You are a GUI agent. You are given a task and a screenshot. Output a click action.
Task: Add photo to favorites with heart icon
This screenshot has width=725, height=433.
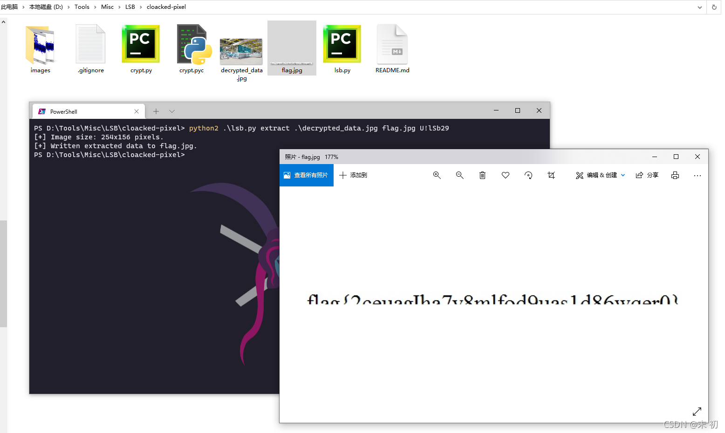(x=506, y=175)
